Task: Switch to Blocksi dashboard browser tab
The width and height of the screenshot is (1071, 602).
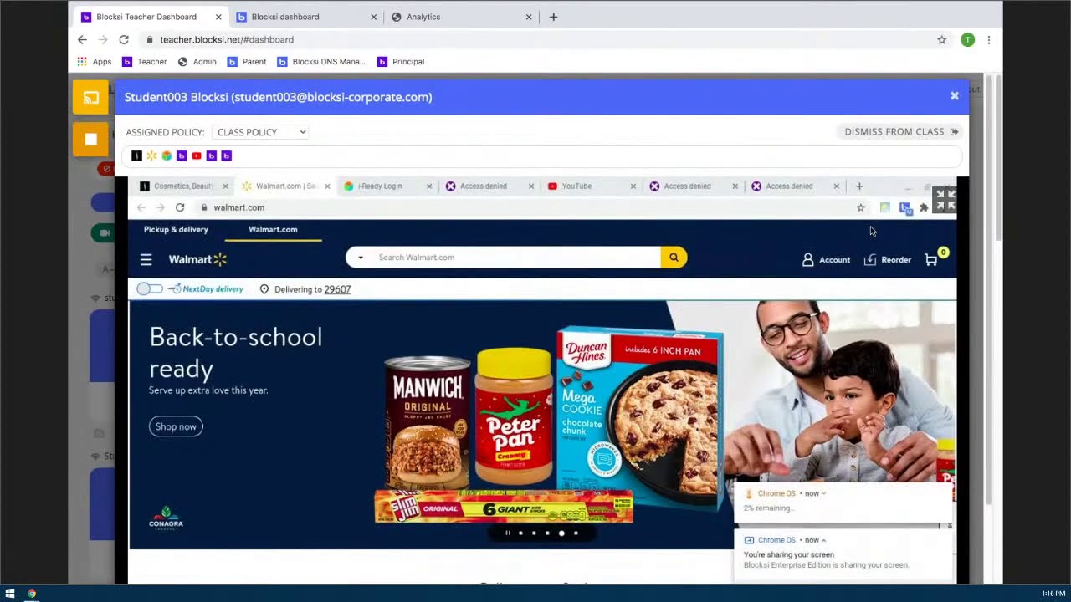Action: (x=305, y=17)
